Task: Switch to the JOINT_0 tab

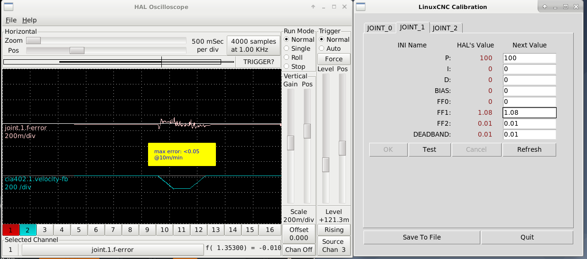Action: (x=380, y=28)
